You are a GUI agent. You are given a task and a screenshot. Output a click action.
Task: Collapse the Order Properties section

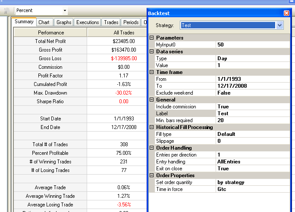tap(152, 175)
